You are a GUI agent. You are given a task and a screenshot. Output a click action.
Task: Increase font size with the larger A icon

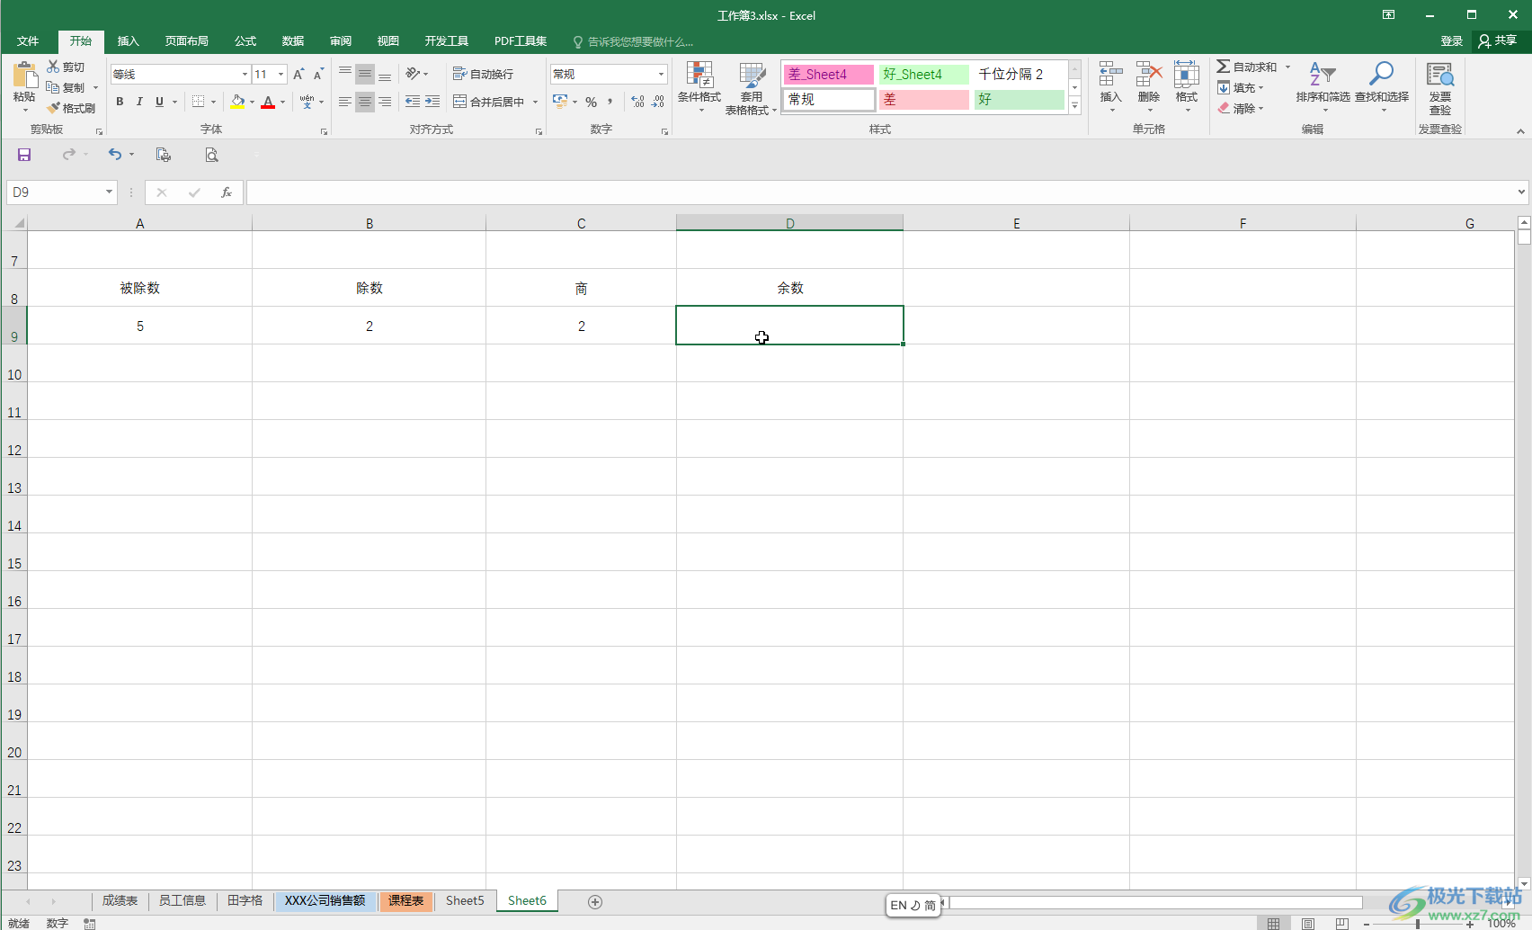coord(298,75)
